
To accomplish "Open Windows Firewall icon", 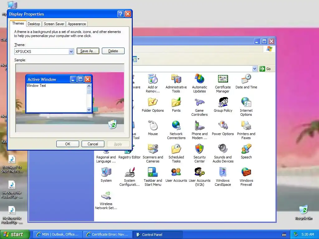I will (246, 177).
